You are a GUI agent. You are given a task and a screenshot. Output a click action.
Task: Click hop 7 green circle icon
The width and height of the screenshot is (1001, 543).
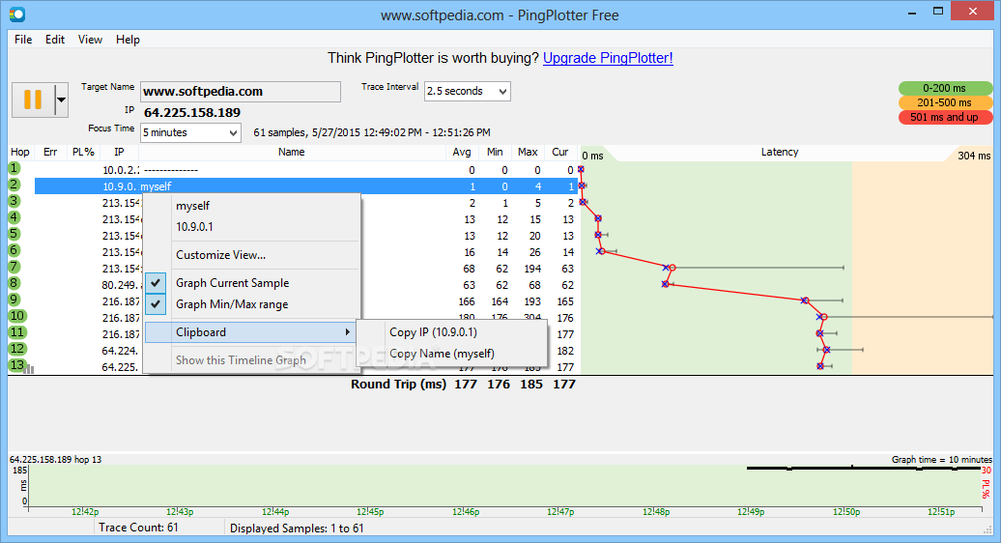[x=14, y=267]
